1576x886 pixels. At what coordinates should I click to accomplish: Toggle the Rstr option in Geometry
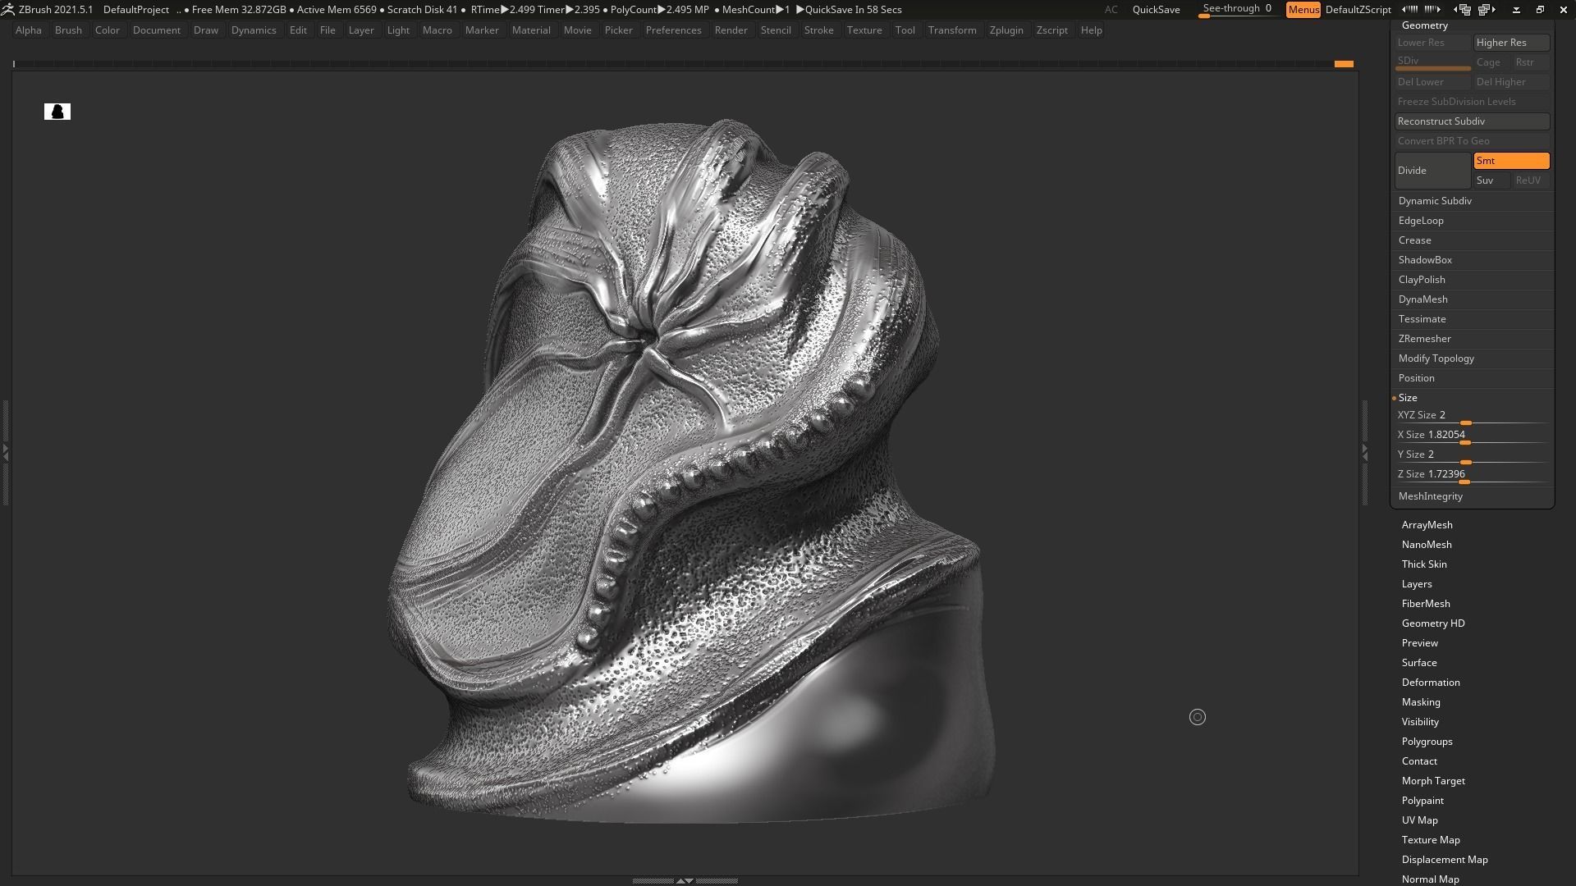(x=1531, y=62)
